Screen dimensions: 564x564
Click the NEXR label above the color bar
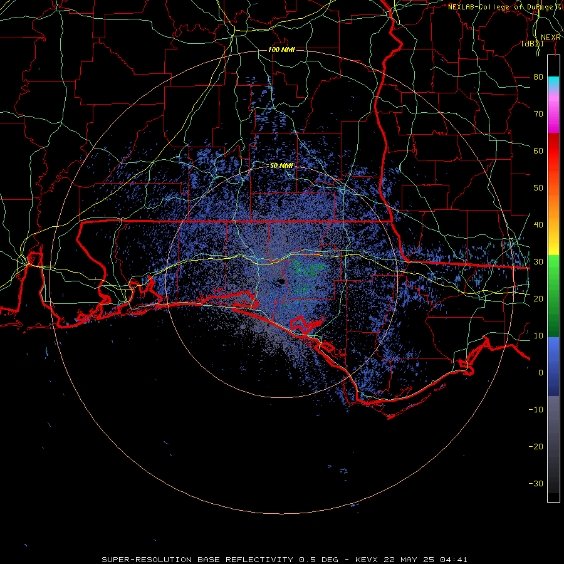click(551, 38)
